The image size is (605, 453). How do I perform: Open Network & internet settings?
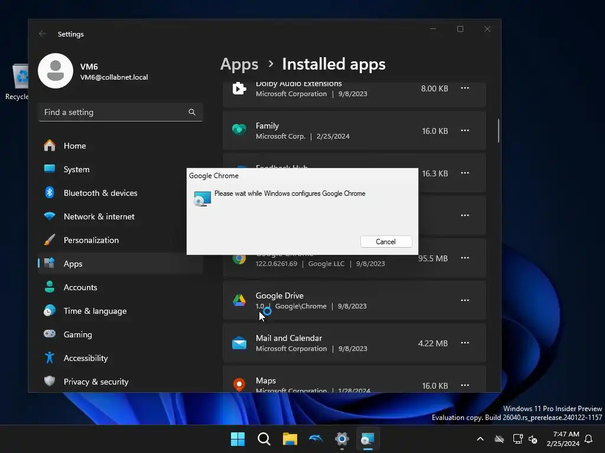coord(121,216)
